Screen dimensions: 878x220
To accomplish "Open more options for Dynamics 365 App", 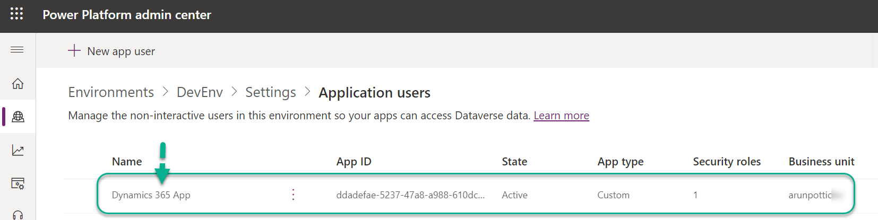I will tap(293, 195).
